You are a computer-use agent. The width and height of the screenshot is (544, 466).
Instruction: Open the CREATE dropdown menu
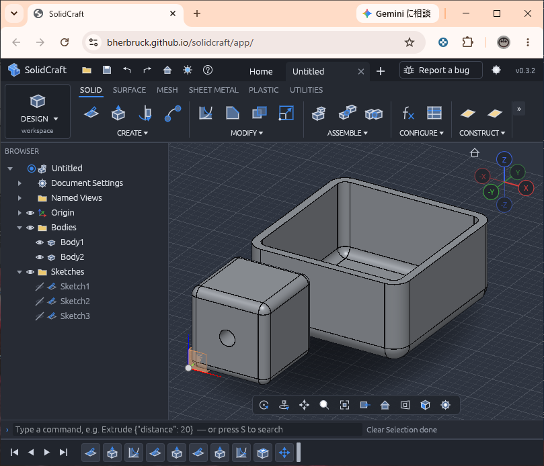pos(132,133)
